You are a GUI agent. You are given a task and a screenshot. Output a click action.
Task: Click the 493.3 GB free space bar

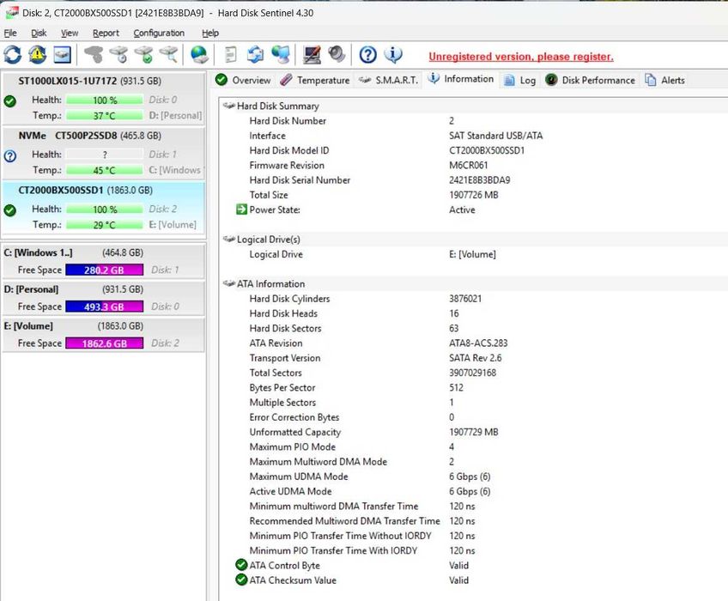pyautogui.click(x=105, y=307)
